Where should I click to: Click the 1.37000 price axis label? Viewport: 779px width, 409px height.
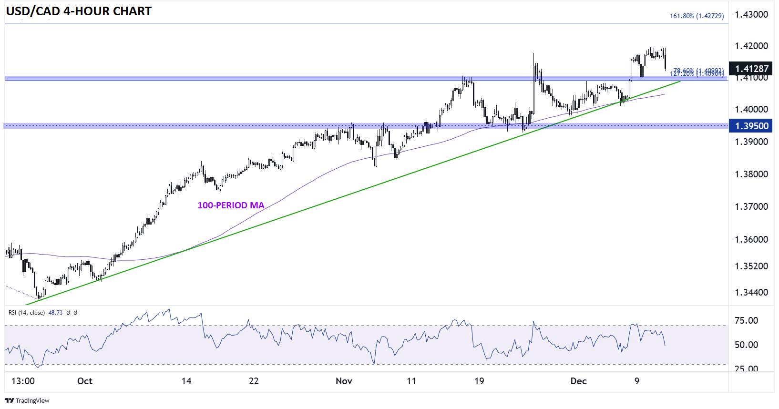click(x=751, y=206)
